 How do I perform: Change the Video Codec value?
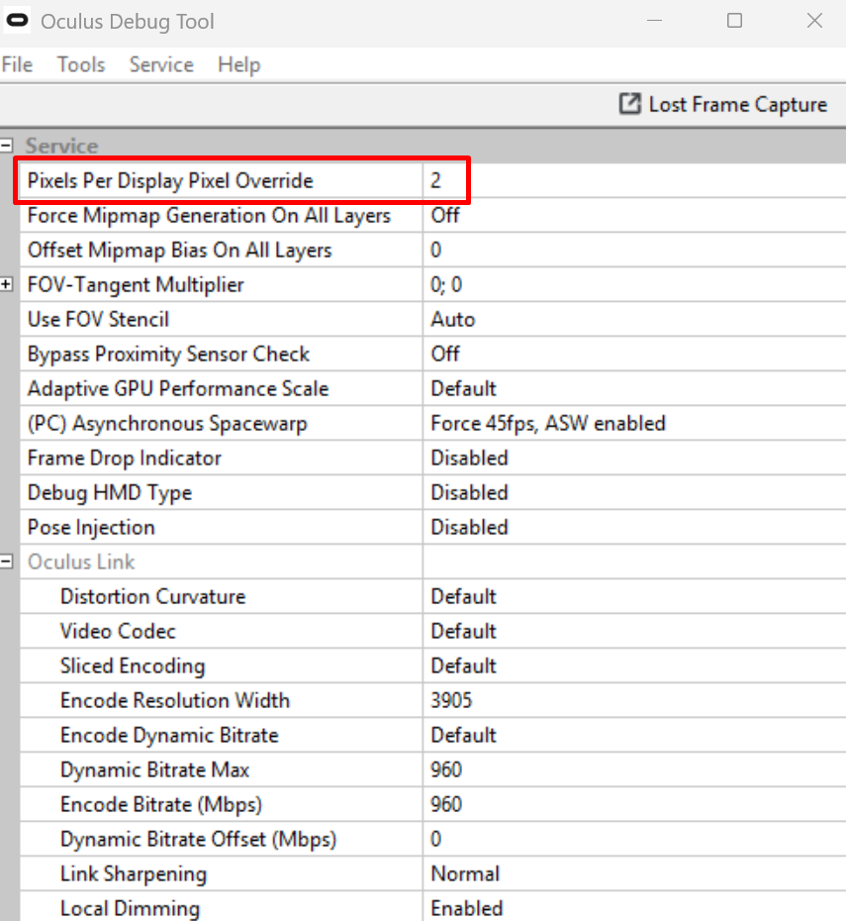(633, 631)
